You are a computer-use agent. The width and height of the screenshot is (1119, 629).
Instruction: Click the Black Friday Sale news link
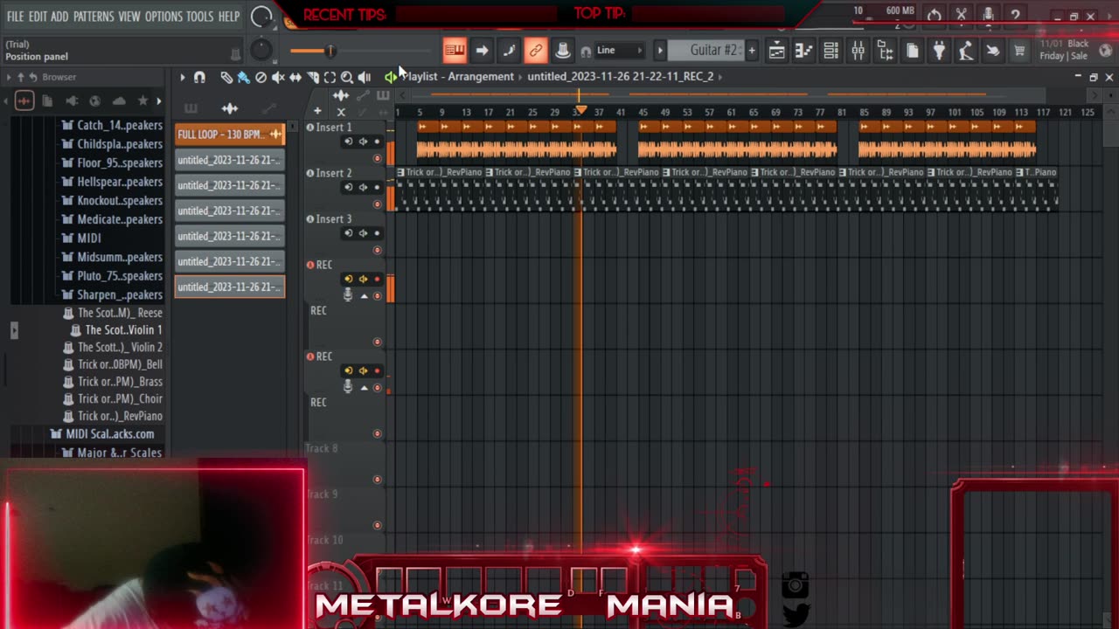click(1064, 50)
